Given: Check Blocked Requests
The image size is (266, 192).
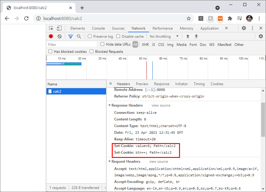Looking at the screenshot, I should click(x=91, y=51).
